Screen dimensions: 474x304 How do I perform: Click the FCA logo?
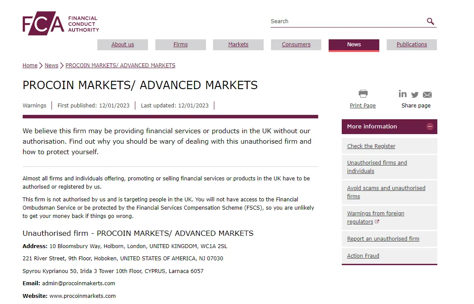pyautogui.click(x=61, y=23)
